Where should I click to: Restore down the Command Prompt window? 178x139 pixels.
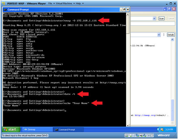[124, 10]
